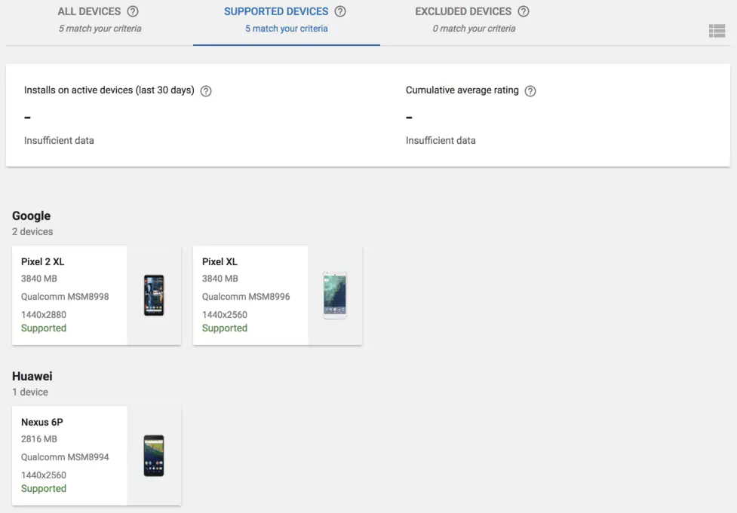Click Supported status on Nexus 6P card
This screenshot has width=737, height=513.
(x=44, y=489)
